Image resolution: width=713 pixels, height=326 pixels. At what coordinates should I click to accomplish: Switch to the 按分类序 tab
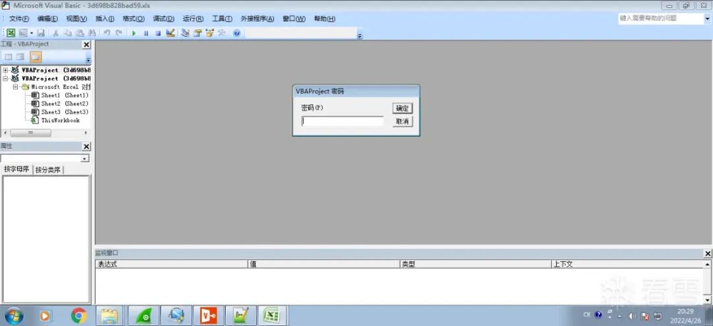(48, 170)
